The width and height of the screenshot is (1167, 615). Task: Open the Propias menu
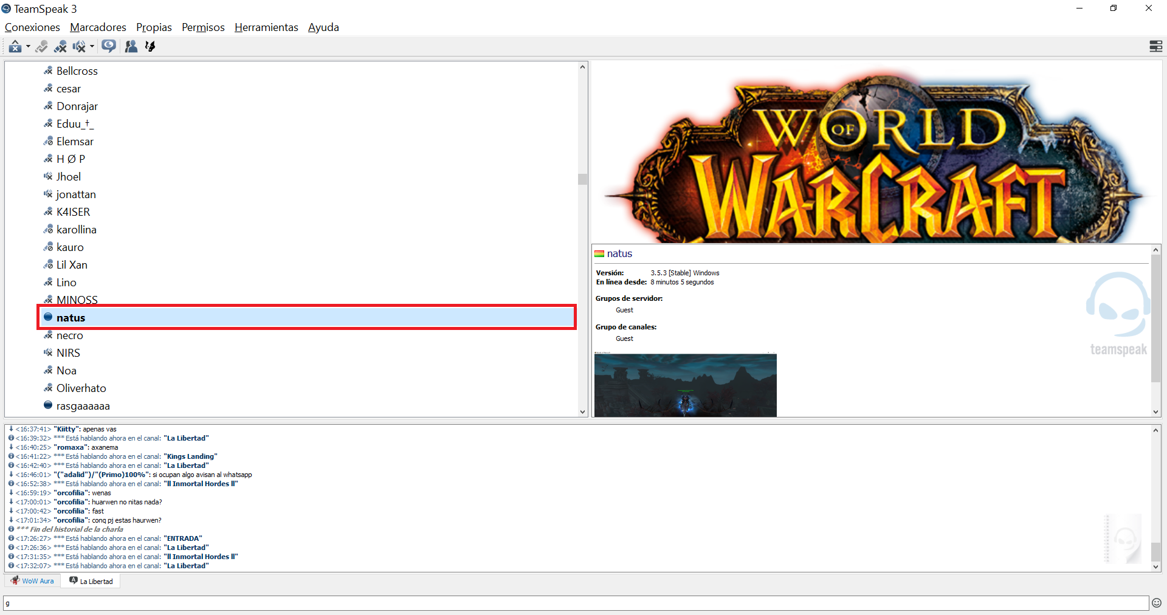(x=154, y=27)
